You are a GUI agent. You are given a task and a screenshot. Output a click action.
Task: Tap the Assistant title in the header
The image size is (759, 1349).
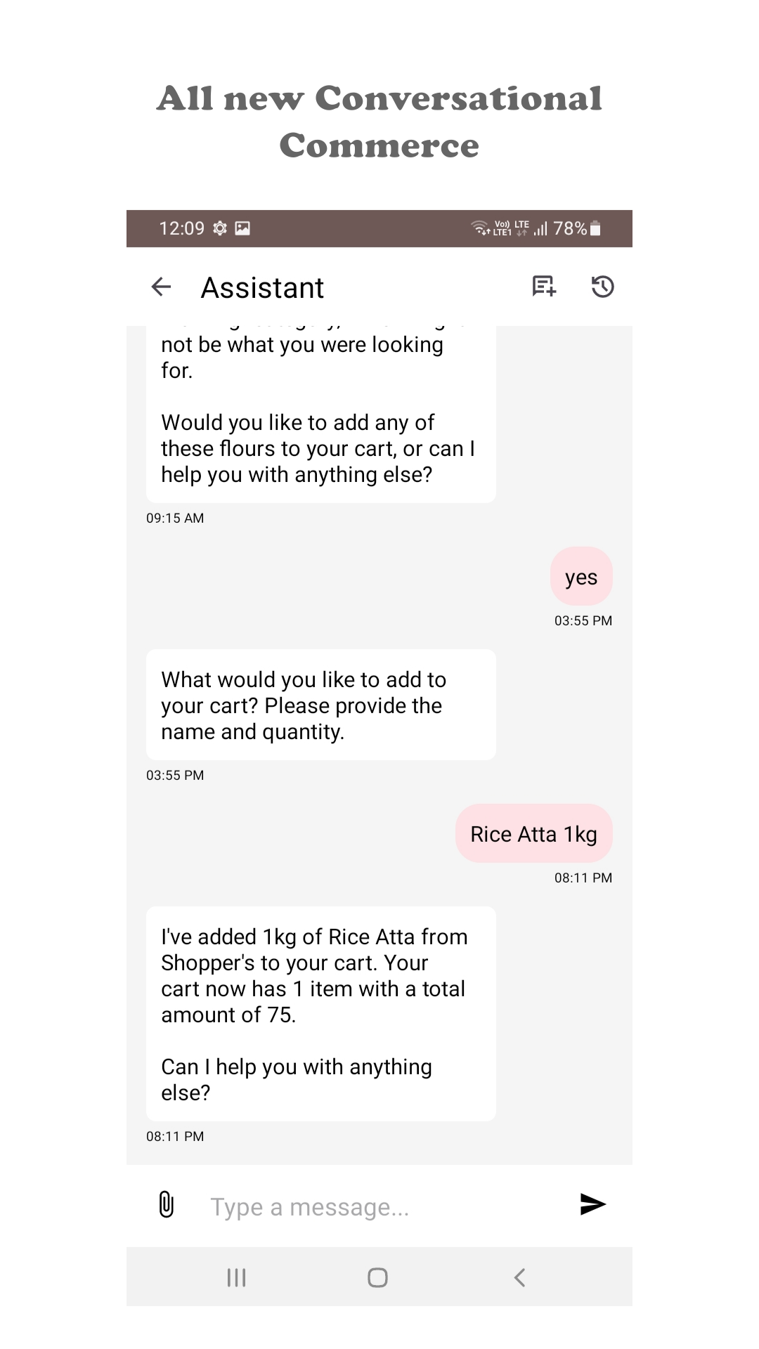click(262, 287)
